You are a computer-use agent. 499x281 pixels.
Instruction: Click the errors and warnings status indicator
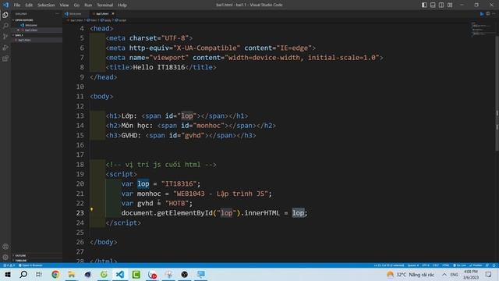click(x=9, y=265)
